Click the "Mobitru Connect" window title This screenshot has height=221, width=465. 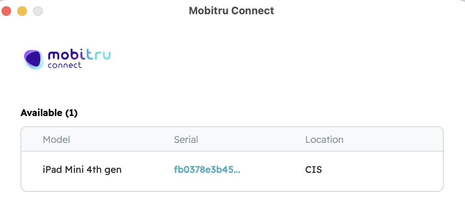click(x=231, y=11)
